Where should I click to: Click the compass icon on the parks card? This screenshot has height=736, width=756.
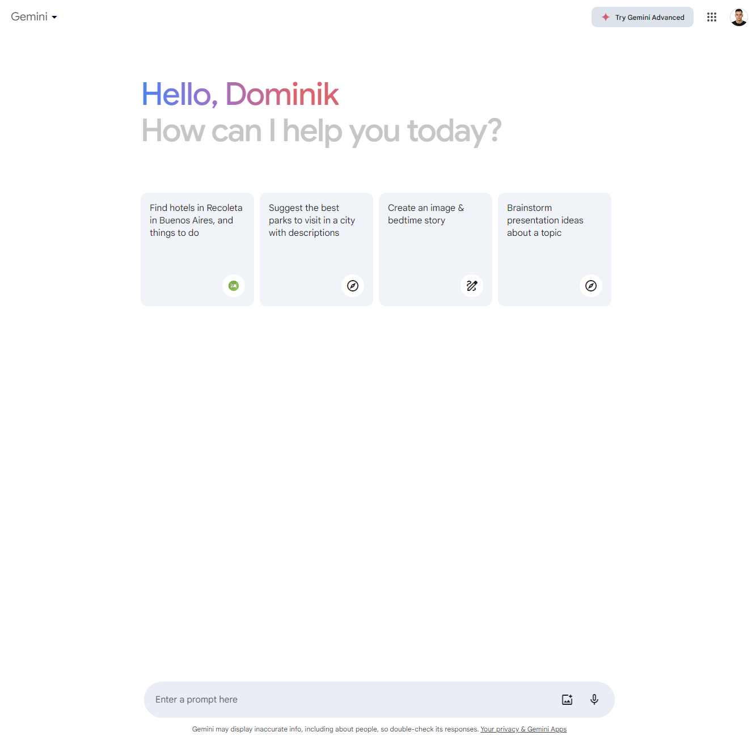[353, 286]
